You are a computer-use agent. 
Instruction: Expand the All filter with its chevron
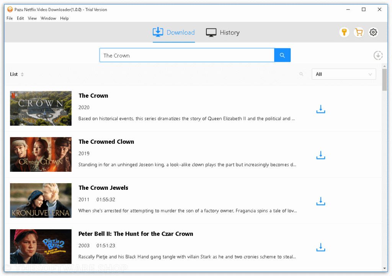[370, 74]
